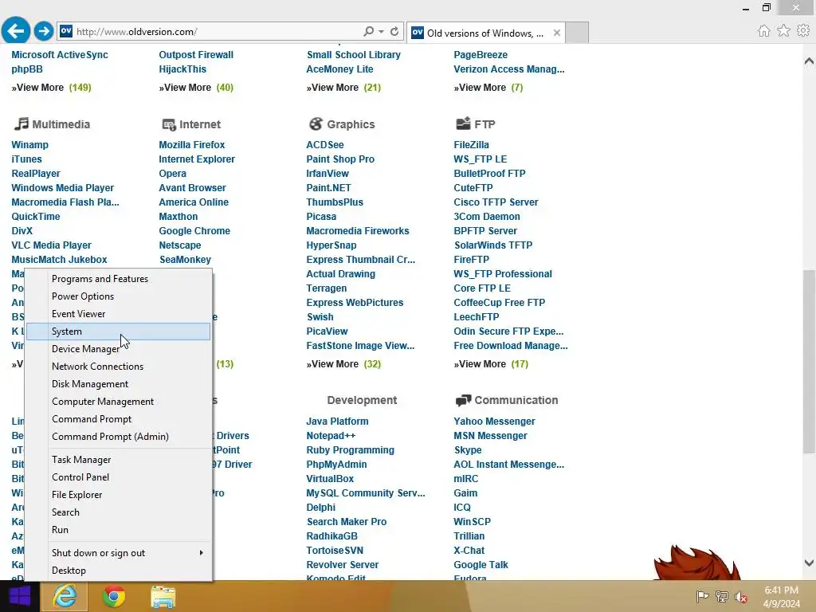This screenshot has width=816, height=612.
Task: Open the Tools gear icon
Action: [803, 31]
